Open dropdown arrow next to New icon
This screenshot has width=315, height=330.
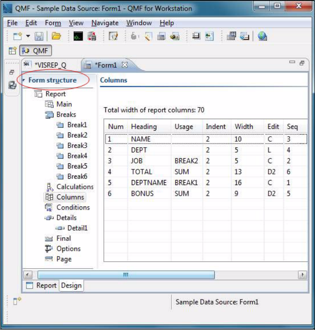click(28, 36)
